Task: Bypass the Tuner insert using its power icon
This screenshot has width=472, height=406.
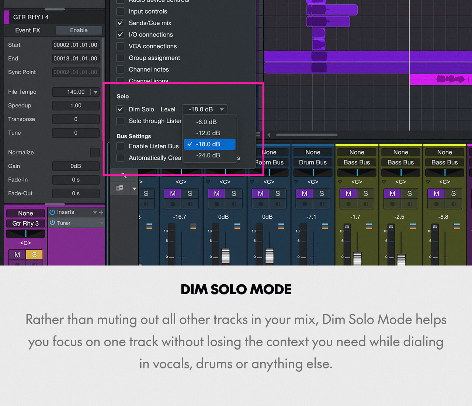Action: [52, 223]
